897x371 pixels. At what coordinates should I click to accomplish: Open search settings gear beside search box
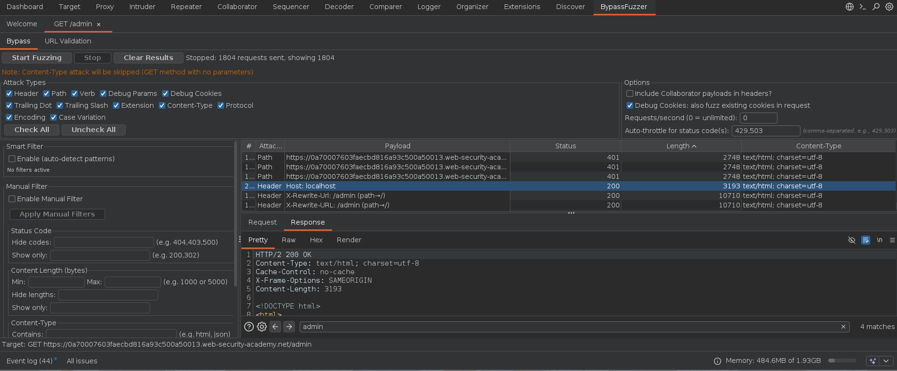(262, 327)
